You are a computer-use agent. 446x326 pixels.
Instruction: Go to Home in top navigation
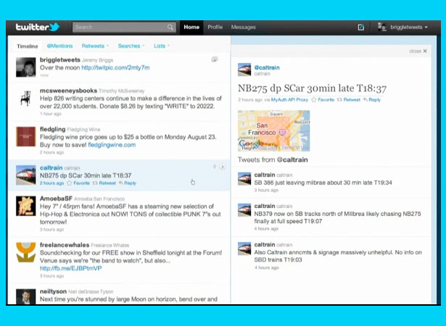click(x=191, y=28)
